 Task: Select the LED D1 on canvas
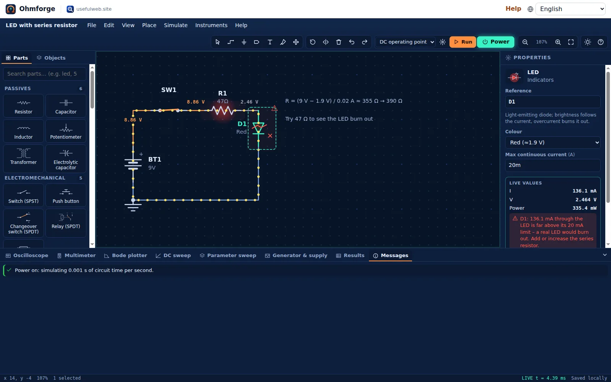[x=259, y=128]
